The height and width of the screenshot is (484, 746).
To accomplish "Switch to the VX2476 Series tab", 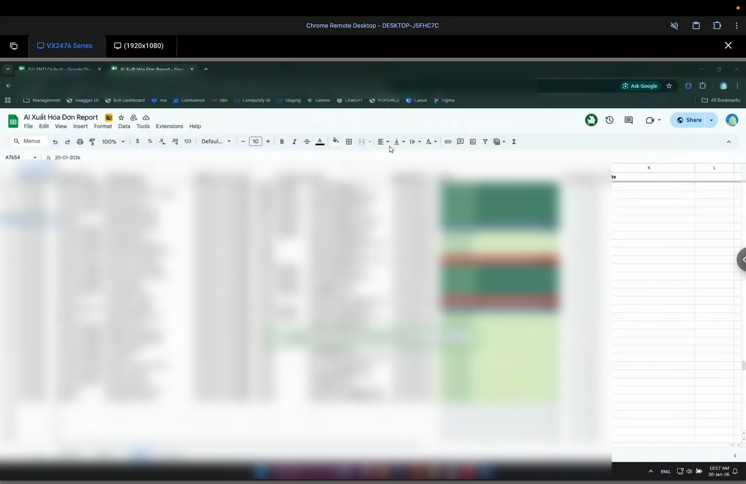I will click(65, 46).
